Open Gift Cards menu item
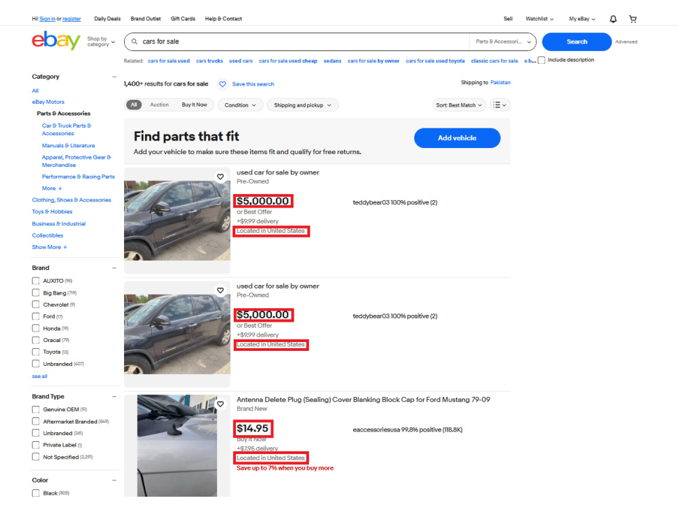This screenshot has height=509, width=678. (183, 18)
